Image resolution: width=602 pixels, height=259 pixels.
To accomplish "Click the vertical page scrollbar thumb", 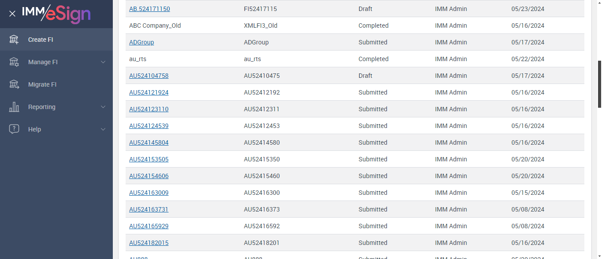I will tap(599, 84).
